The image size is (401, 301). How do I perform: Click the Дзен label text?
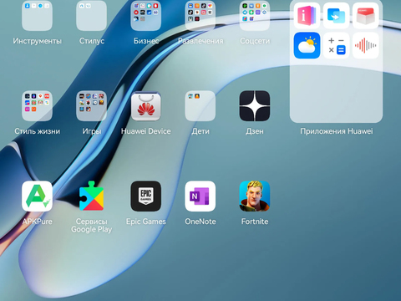pos(255,131)
